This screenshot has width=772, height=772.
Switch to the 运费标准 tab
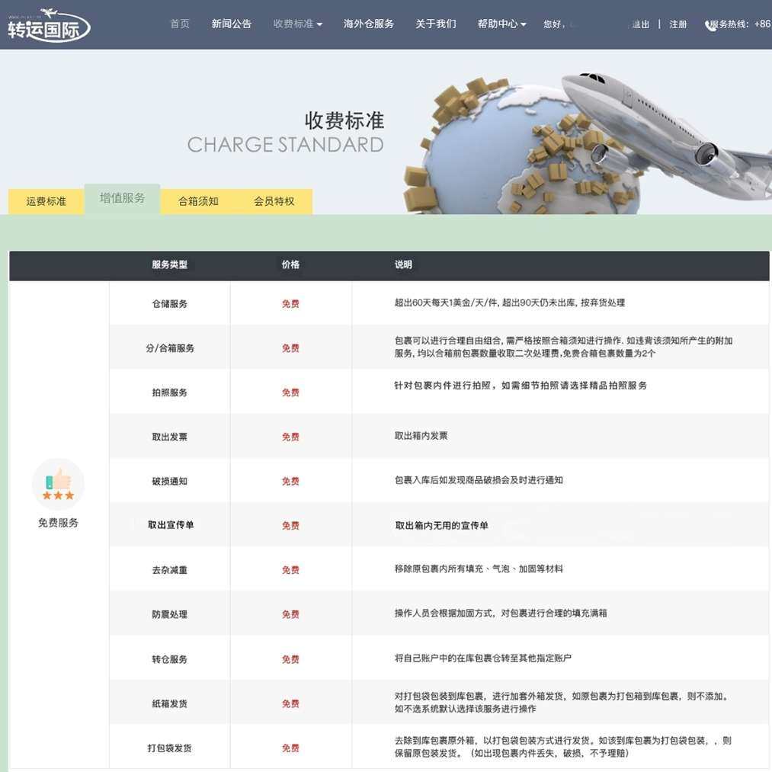coord(45,200)
